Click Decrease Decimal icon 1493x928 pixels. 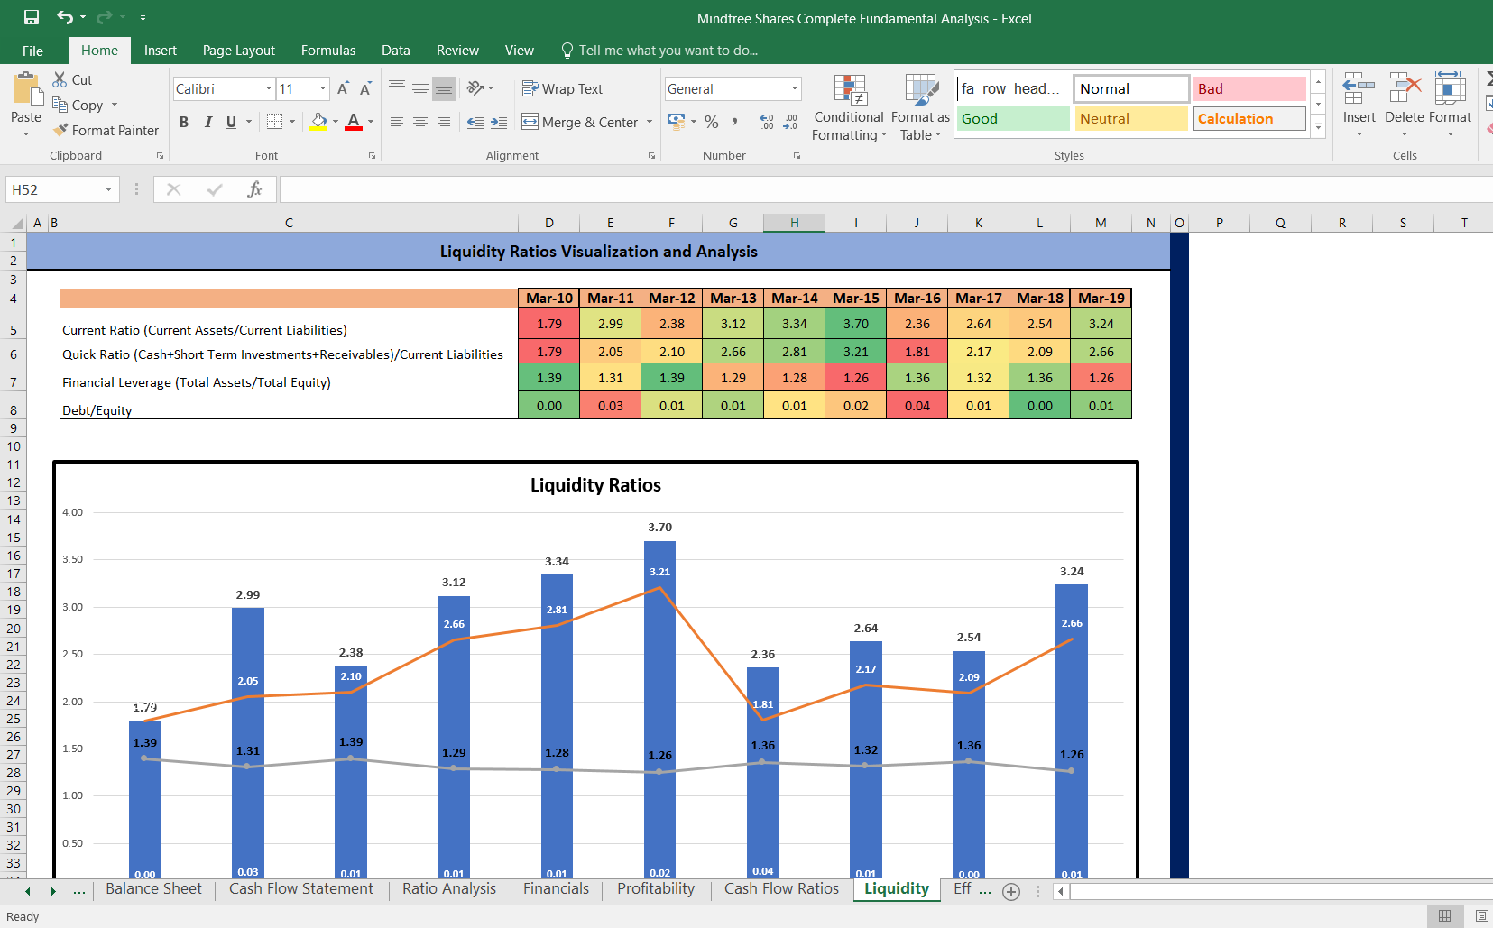(x=790, y=121)
